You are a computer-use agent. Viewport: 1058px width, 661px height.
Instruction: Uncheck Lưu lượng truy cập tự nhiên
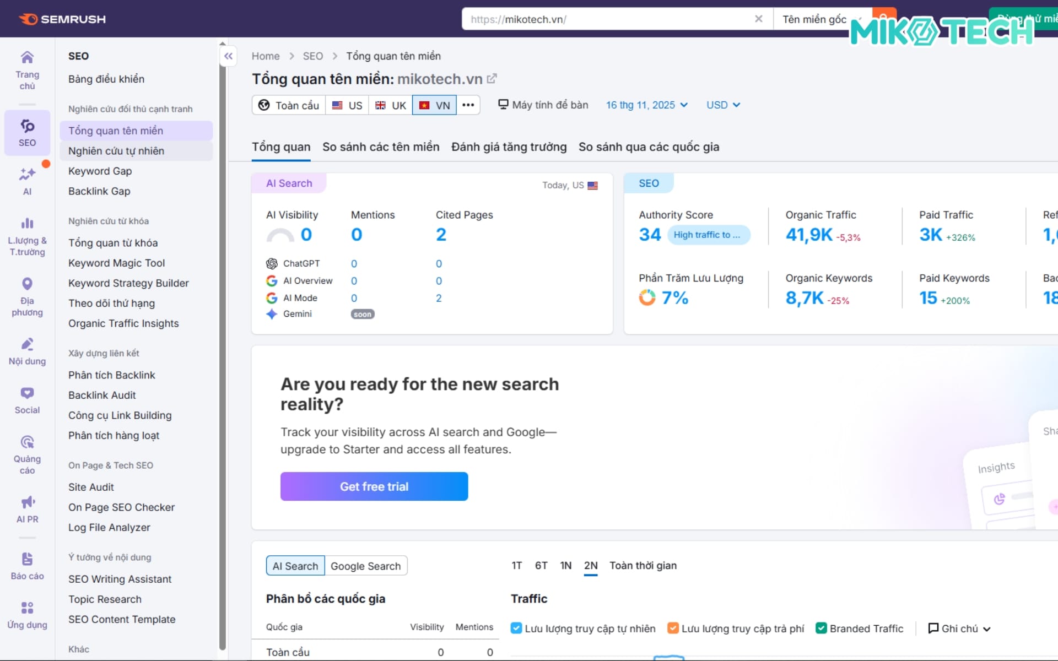click(x=516, y=628)
